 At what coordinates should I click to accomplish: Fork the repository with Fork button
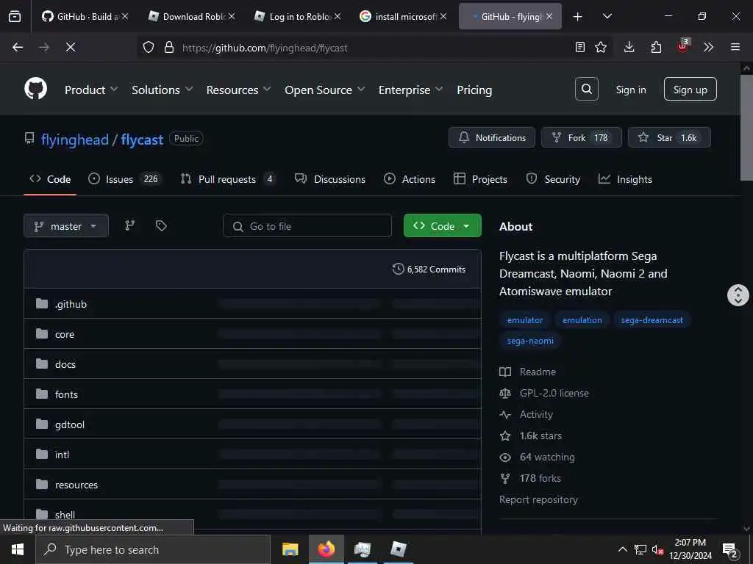(x=581, y=137)
